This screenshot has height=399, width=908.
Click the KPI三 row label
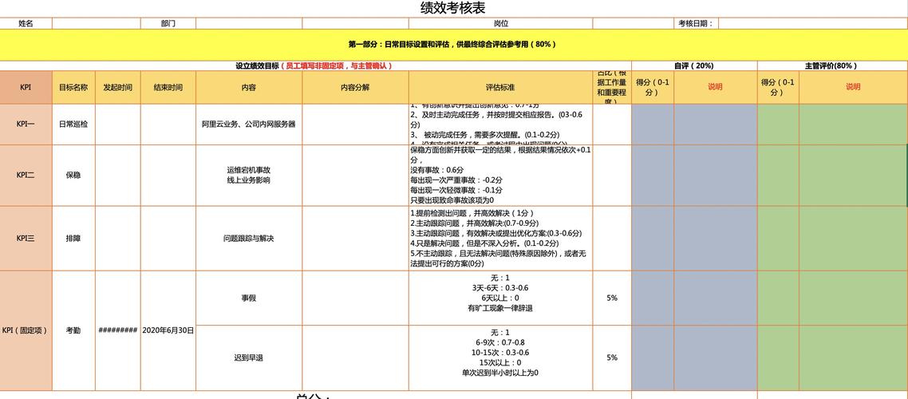[26, 238]
